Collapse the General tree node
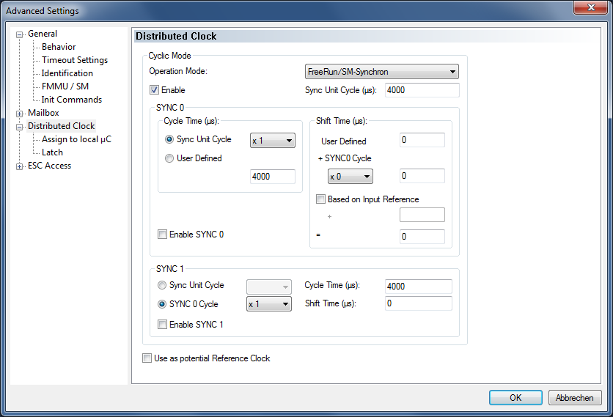The width and height of the screenshot is (613, 417). (x=19, y=34)
